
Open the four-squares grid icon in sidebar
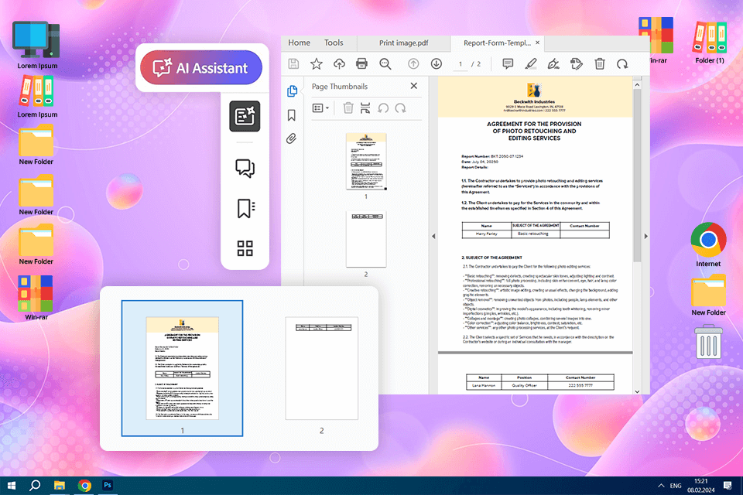pyautogui.click(x=245, y=248)
